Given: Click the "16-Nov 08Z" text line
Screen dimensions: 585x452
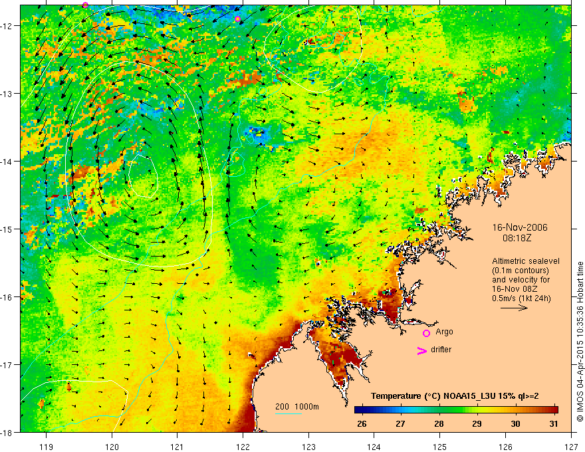Looking at the screenshot, I should (x=515, y=289).
